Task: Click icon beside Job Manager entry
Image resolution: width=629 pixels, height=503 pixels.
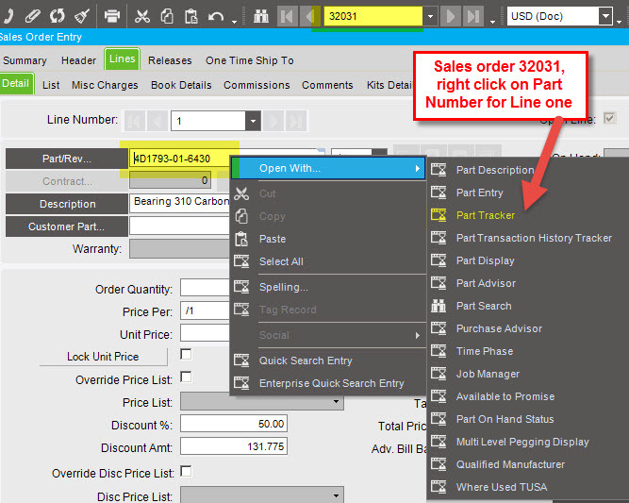Action: click(439, 374)
